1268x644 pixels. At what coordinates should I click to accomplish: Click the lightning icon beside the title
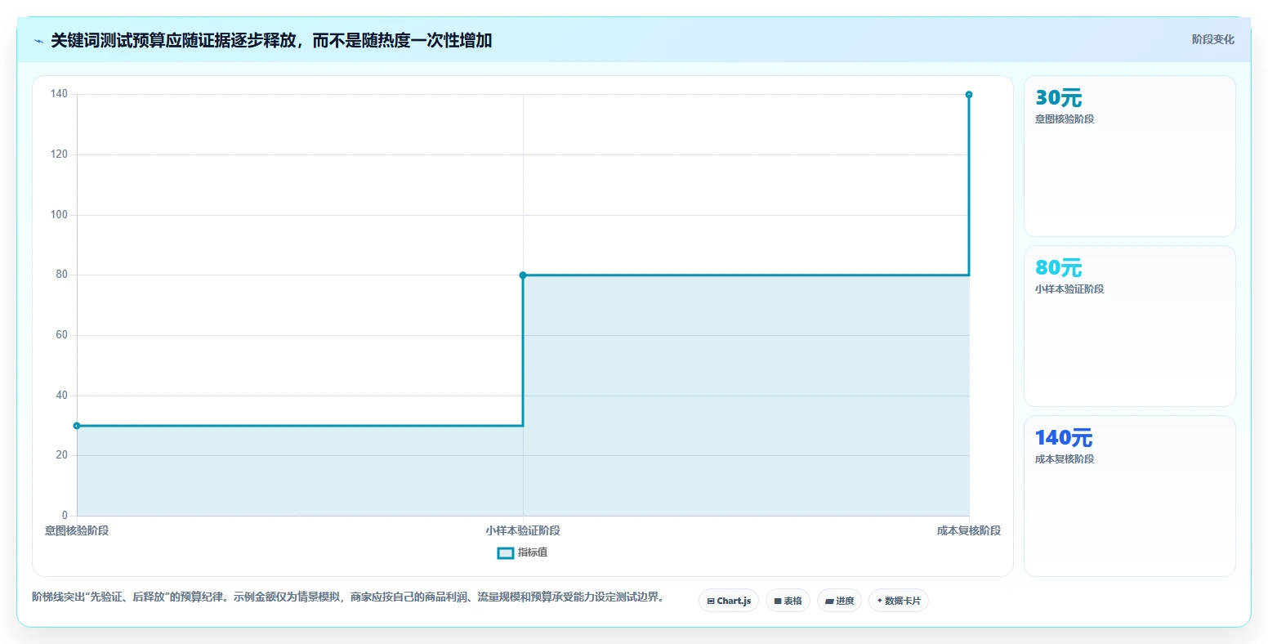pyautogui.click(x=38, y=41)
